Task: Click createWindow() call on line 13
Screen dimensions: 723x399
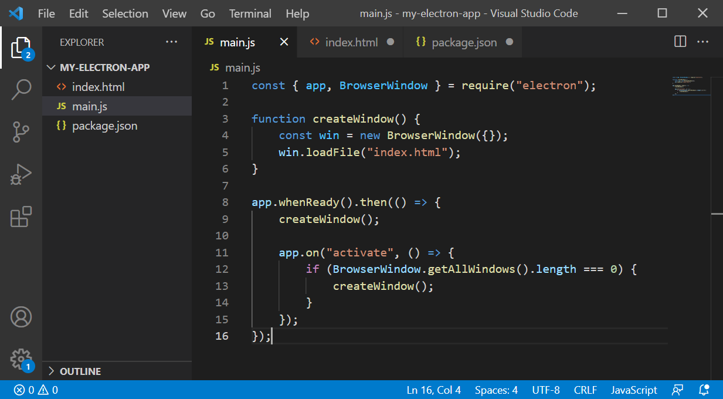Action: pos(383,286)
